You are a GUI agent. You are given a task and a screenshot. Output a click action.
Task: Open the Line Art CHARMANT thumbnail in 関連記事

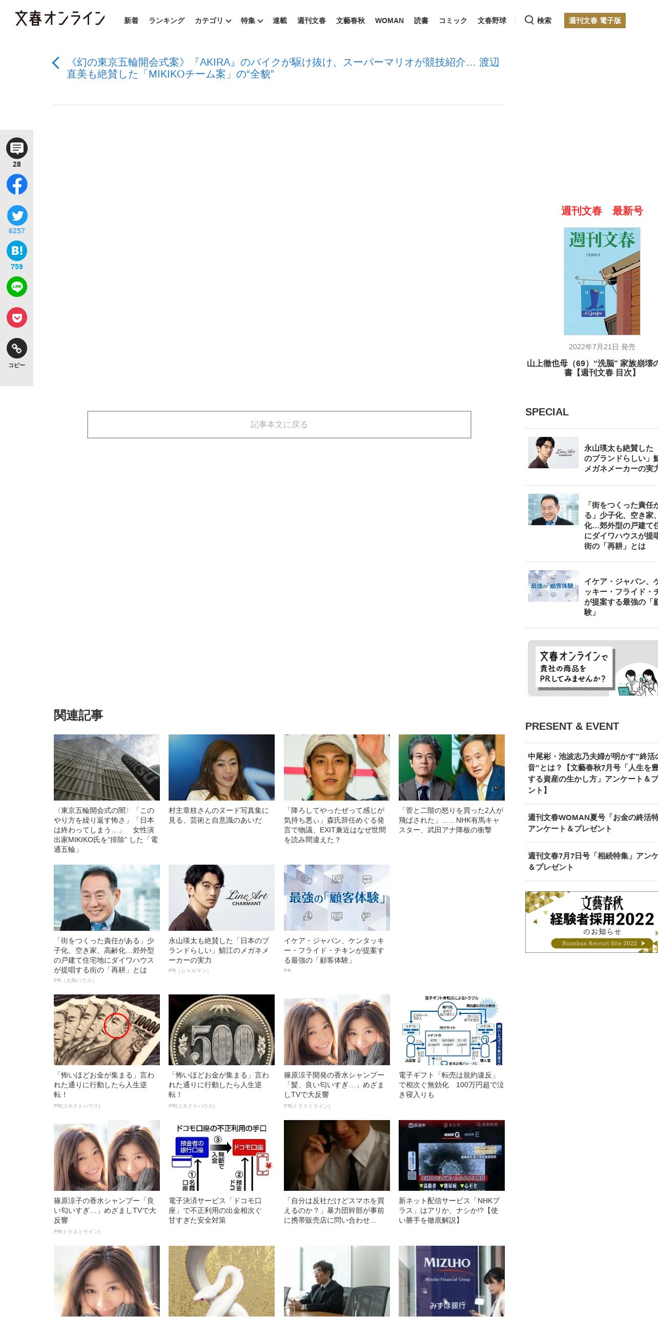pos(221,897)
